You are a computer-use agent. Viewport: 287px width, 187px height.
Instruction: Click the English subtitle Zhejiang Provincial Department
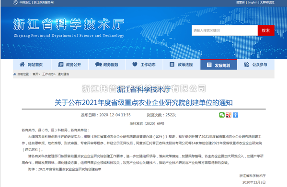tap(69, 35)
